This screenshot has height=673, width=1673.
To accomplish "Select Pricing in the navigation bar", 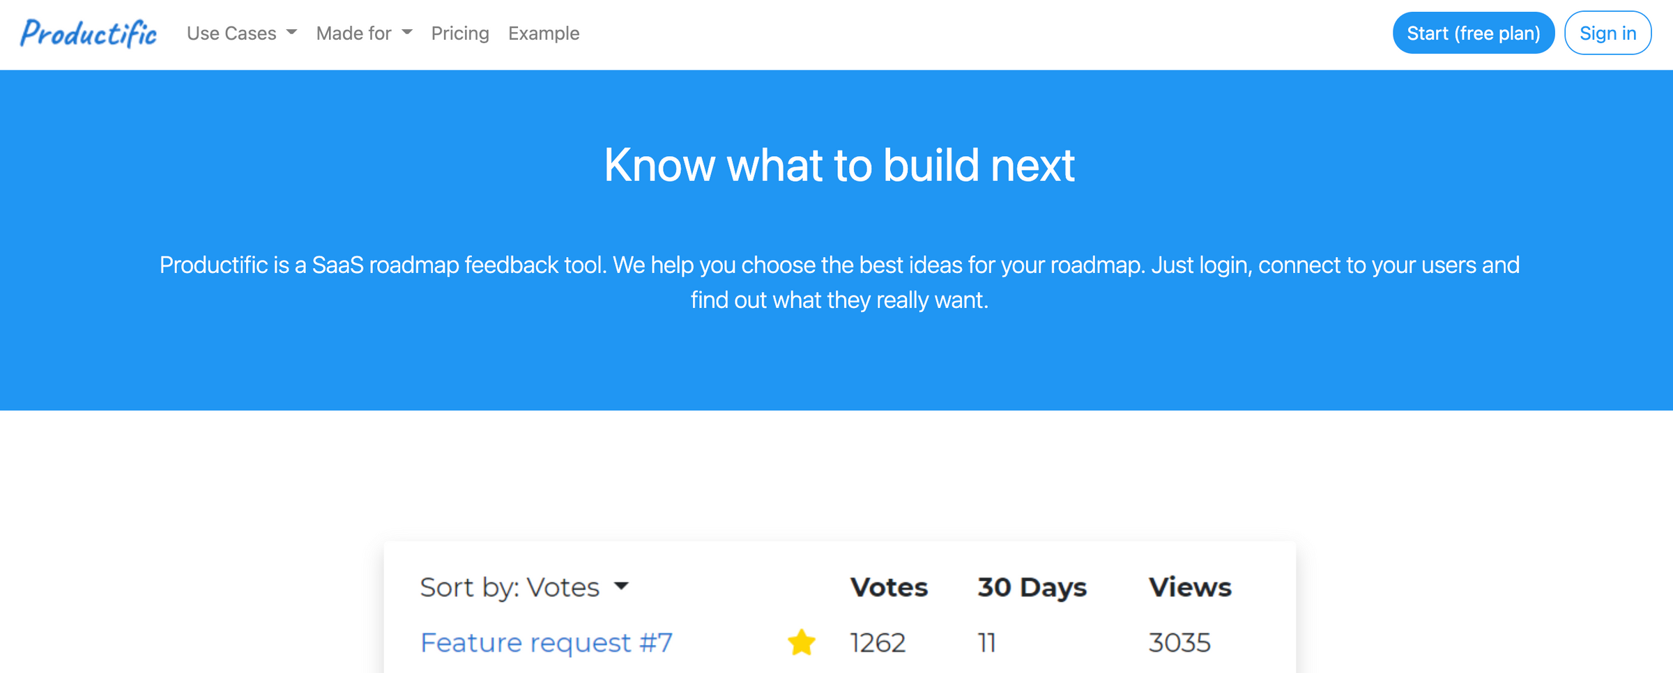I will 460,33.
